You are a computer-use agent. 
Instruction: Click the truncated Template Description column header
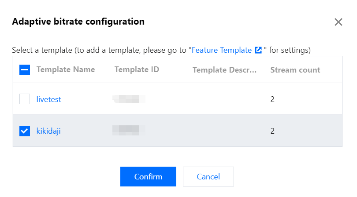coord(224,69)
